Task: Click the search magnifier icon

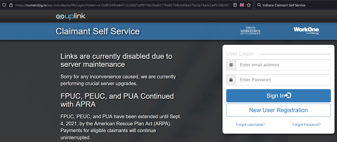Action: pos(259,5)
